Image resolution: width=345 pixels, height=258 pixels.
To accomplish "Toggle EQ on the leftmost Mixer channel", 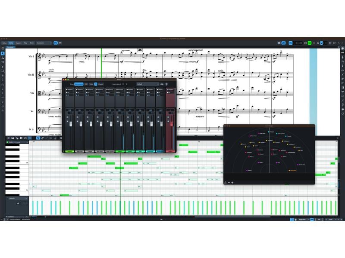I will pos(68,92).
